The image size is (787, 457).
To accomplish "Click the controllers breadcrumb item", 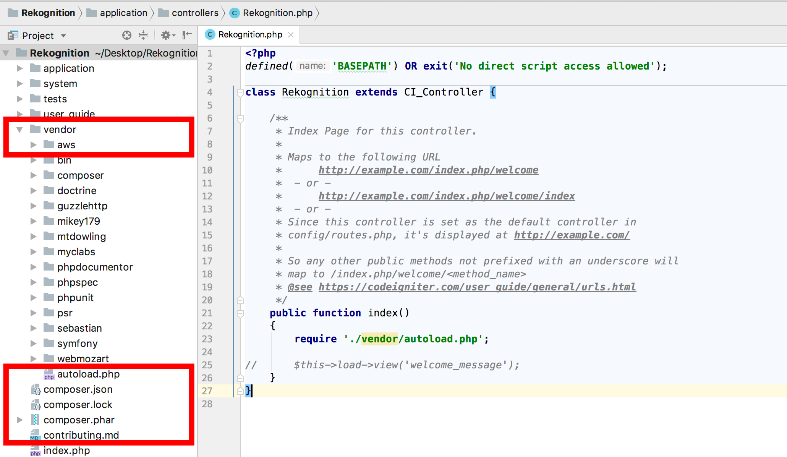I will (x=195, y=13).
